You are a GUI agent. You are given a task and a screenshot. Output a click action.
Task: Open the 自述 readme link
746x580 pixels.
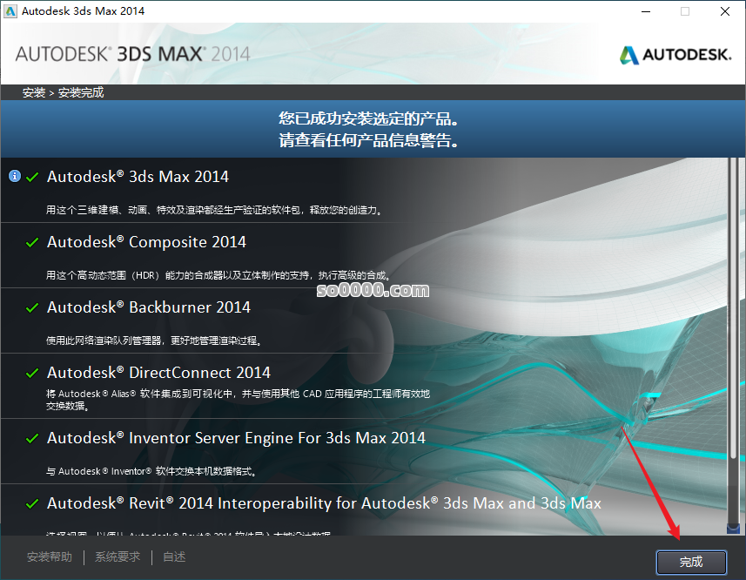(x=174, y=557)
